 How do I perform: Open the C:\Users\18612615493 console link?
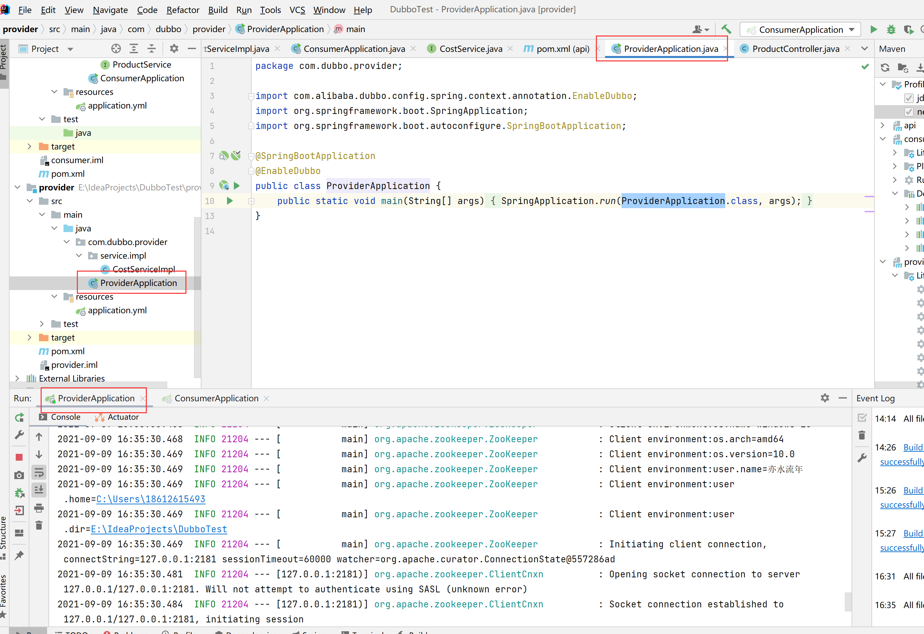point(151,499)
